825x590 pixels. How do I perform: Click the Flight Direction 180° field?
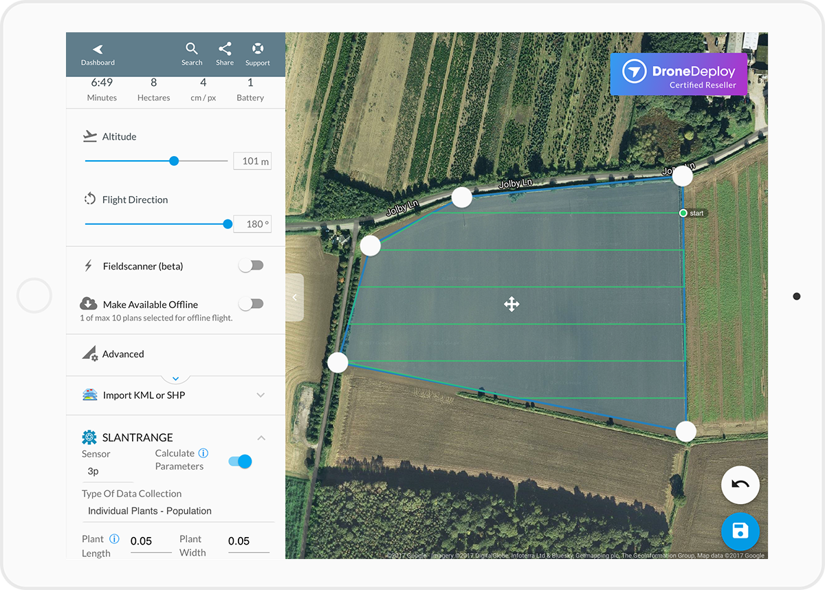252,224
